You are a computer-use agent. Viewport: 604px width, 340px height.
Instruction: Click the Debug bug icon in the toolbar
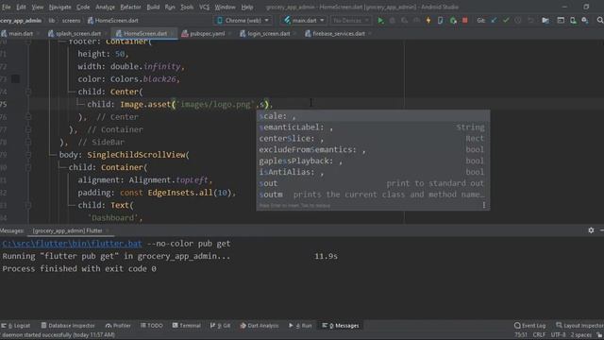[x=393, y=21]
